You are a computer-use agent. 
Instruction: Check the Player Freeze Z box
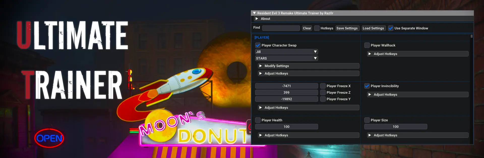[x=323, y=92]
